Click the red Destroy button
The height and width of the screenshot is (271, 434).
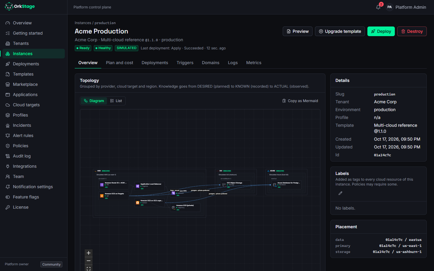click(x=412, y=31)
